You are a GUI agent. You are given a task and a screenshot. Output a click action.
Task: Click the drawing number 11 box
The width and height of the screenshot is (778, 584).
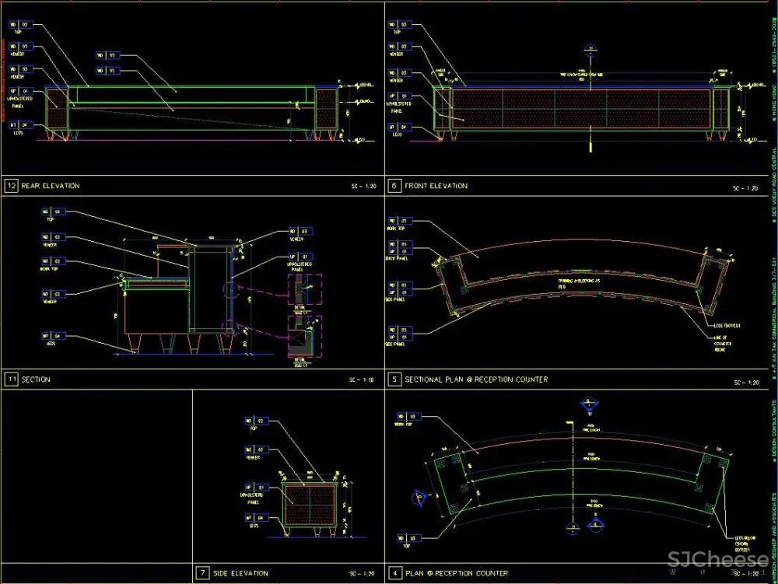[x=12, y=379]
